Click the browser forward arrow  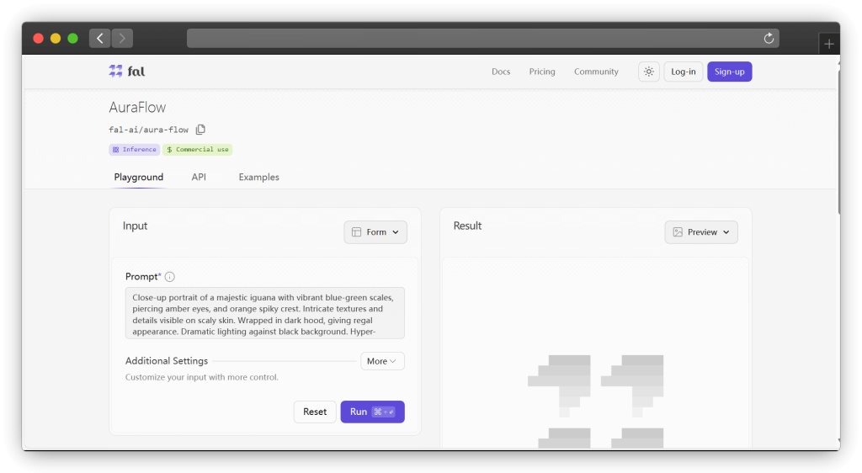click(122, 38)
